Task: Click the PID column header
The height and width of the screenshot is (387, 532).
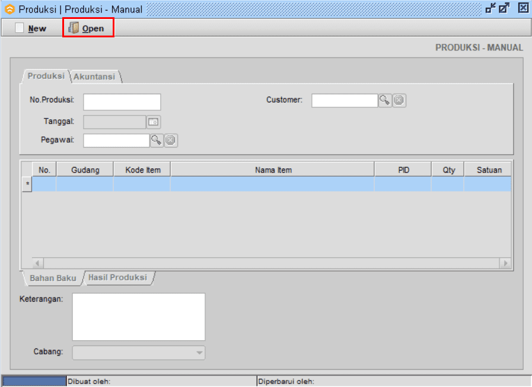Action: (x=403, y=169)
